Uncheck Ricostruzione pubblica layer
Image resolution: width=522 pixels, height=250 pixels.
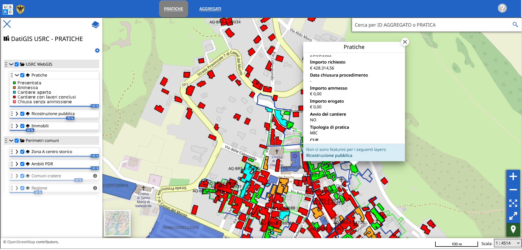tap(22, 114)
